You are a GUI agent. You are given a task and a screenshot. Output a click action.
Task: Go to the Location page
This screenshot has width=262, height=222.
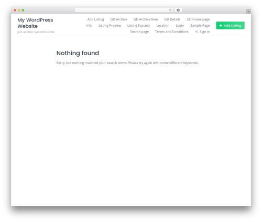click(163, 26)
